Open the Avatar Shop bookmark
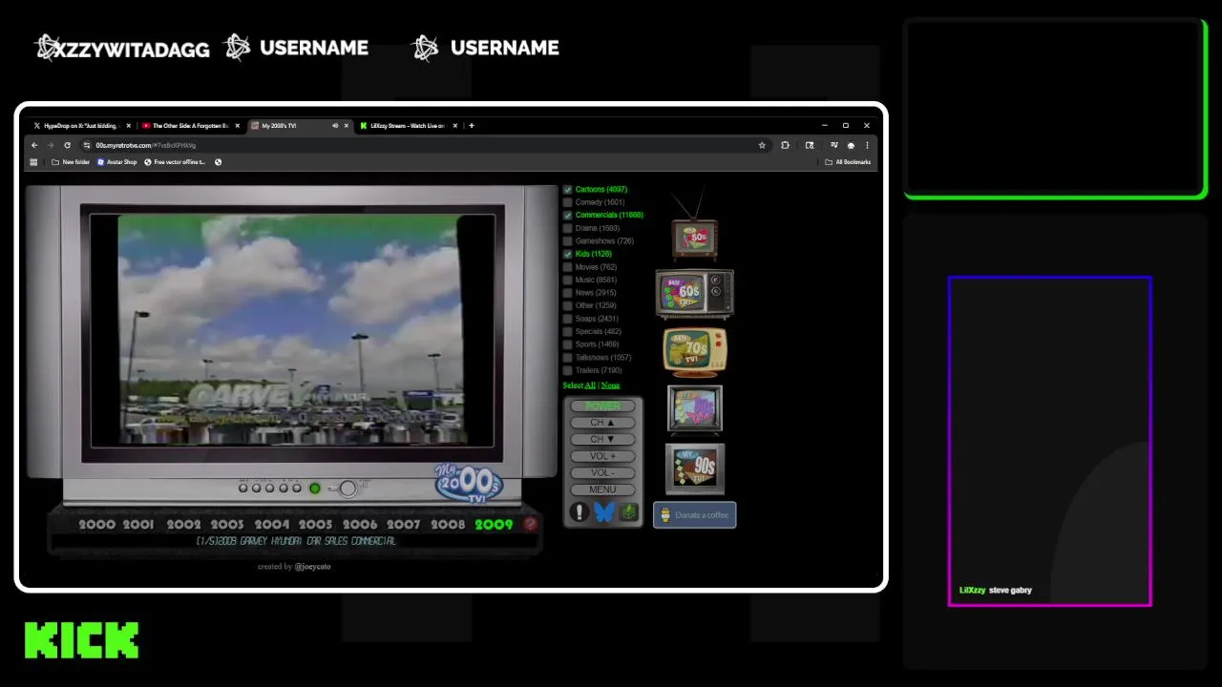The height and width of the screenshot is (687, 1222). coord(117,162)
